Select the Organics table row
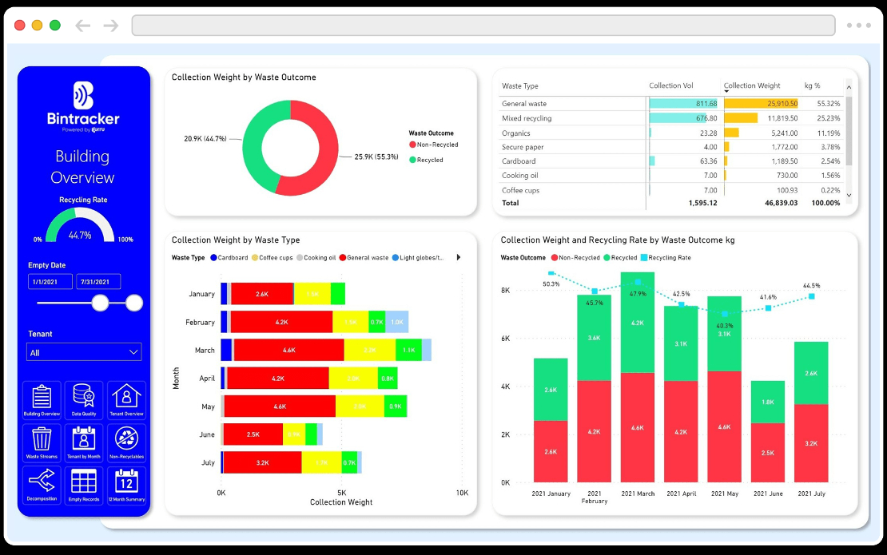 coord(671,133)
